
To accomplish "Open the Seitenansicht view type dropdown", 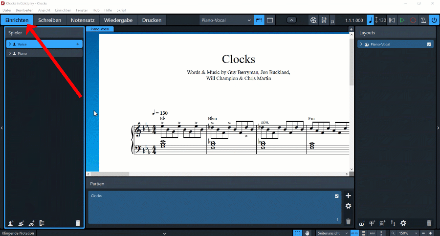I will [x=332, y=233].
